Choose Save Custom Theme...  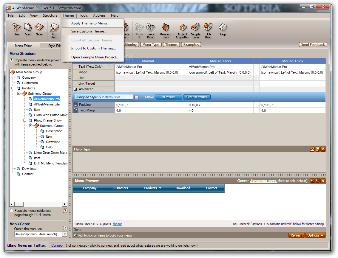pyautogui.click(x=93, y=31)
